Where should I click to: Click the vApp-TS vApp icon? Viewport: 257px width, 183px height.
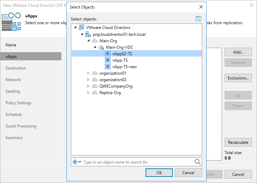pos(108,60)
